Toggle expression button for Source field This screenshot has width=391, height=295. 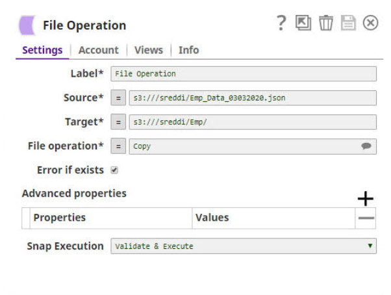click(118, 98)
